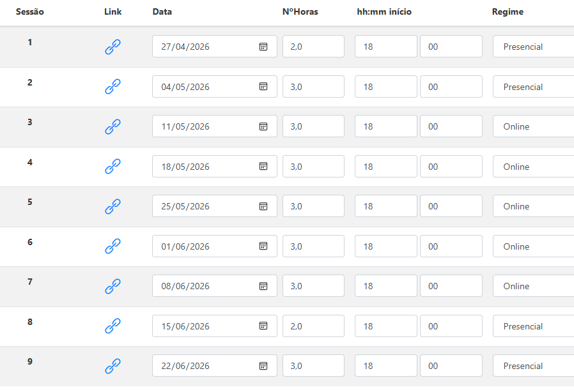This screenshot has width=574, height=392.
Task: Open the Online regime dropdown in session 4
Action: (x=533, y=167)
